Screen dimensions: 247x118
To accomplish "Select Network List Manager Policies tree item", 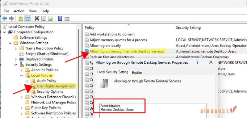I will (x=53, y=103).
